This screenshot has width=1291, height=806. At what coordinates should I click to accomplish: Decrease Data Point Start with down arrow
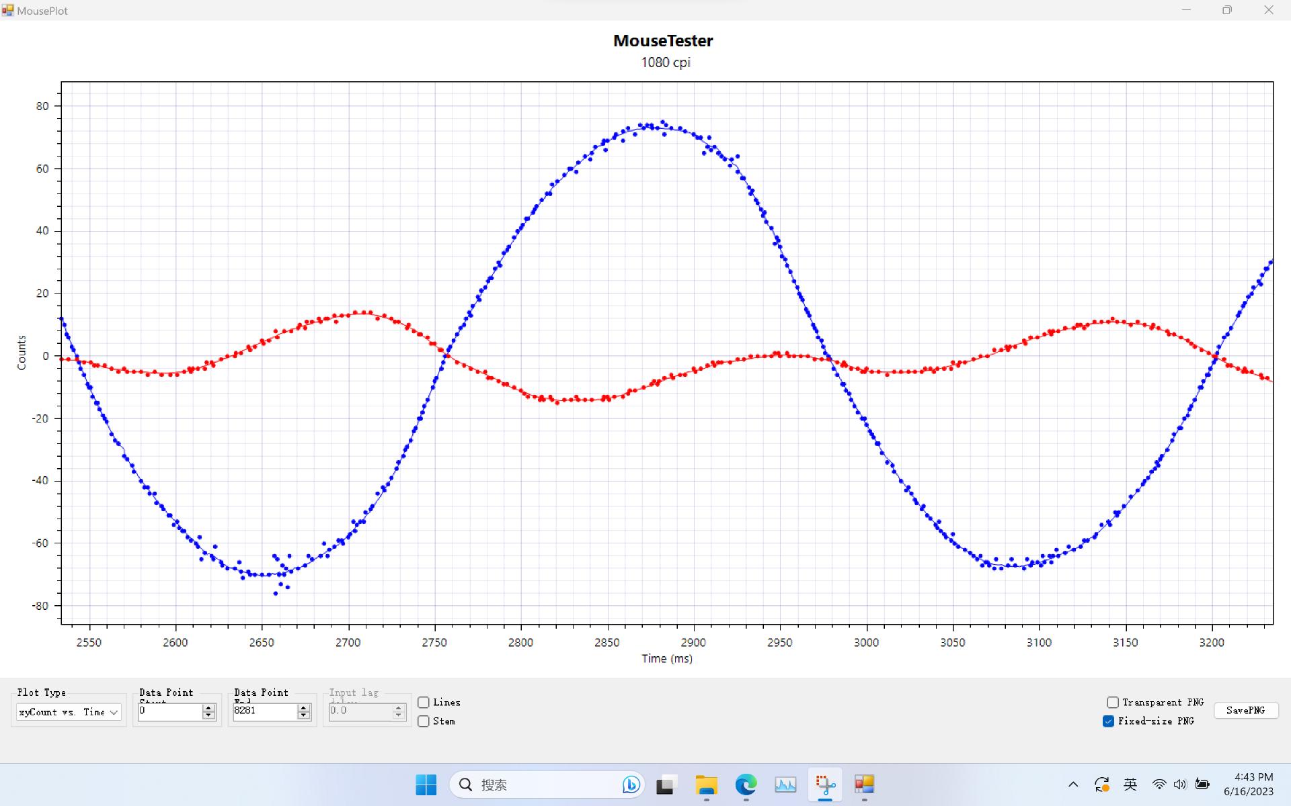(208, 715)
